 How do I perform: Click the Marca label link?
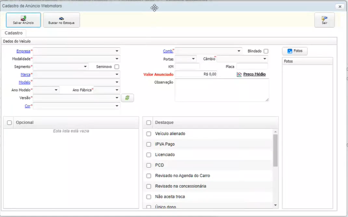tap(25, 74)
